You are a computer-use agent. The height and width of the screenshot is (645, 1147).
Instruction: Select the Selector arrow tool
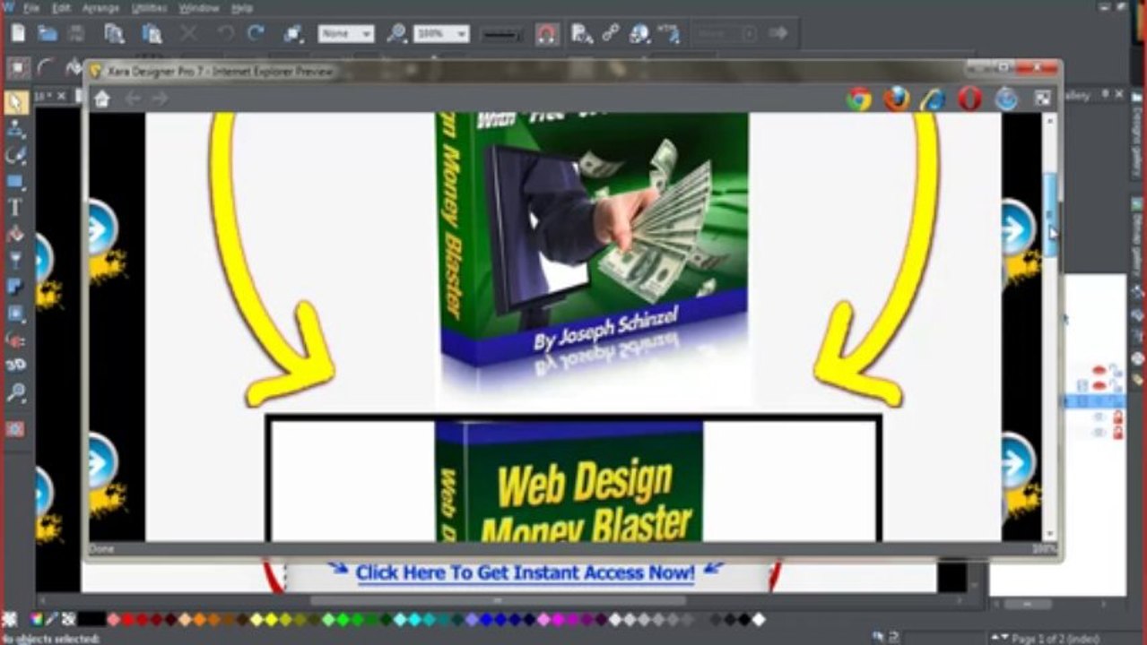coord(15,101)
